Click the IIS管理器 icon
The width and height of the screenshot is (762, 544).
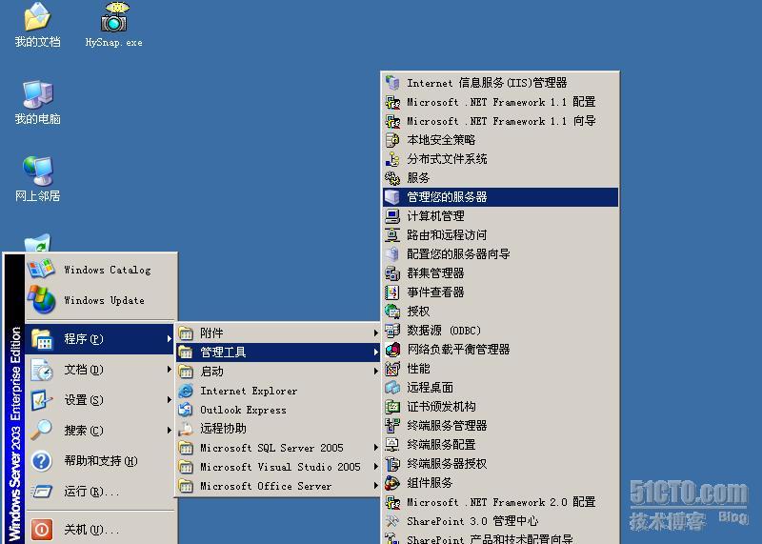392,83
